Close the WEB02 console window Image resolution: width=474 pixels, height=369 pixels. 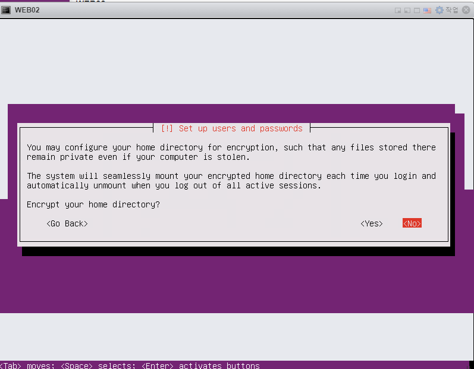[x=466, y=10]
